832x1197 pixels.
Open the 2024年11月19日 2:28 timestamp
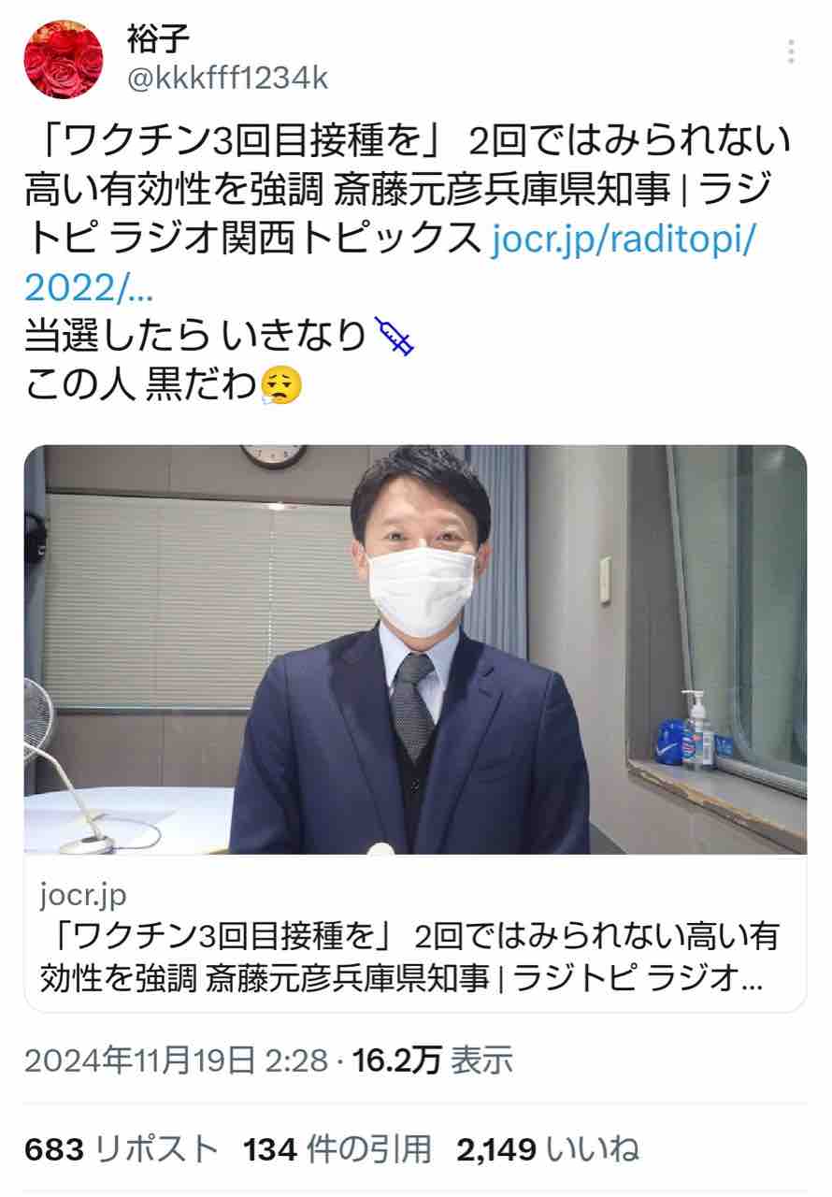(176, 1061)
